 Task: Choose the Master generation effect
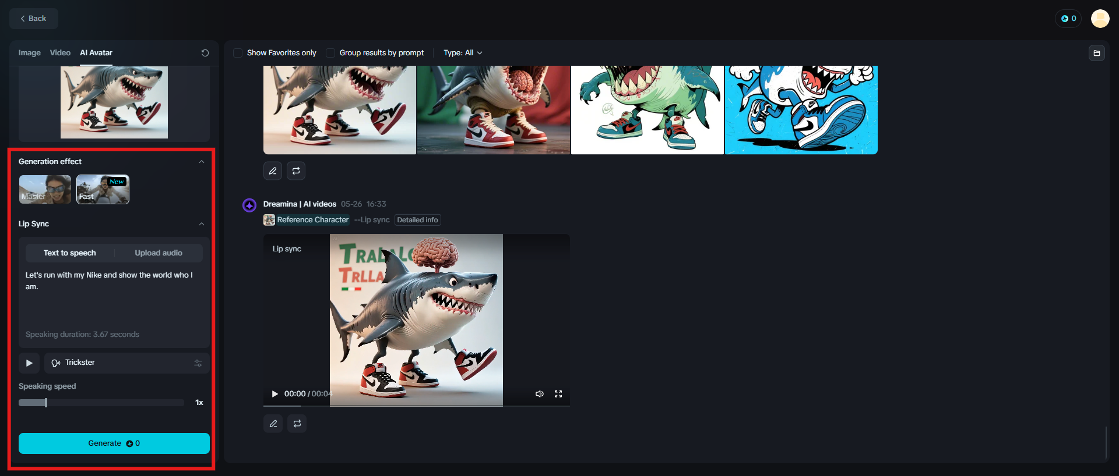(45, 189)
